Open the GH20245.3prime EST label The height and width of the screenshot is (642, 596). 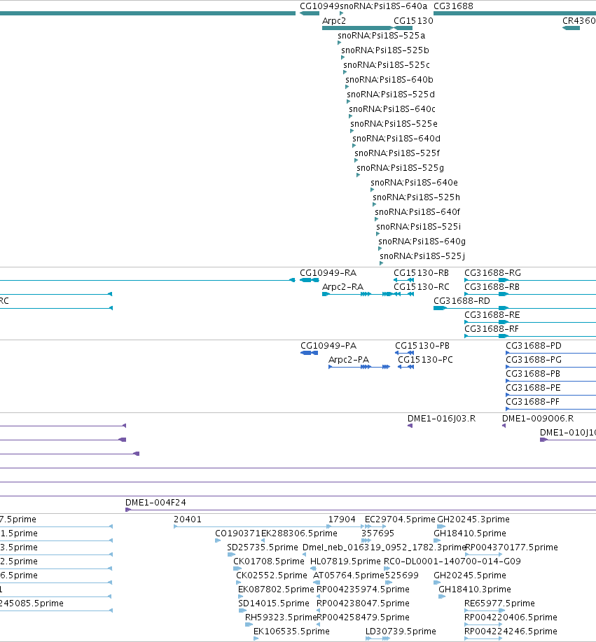coord(473,519)
